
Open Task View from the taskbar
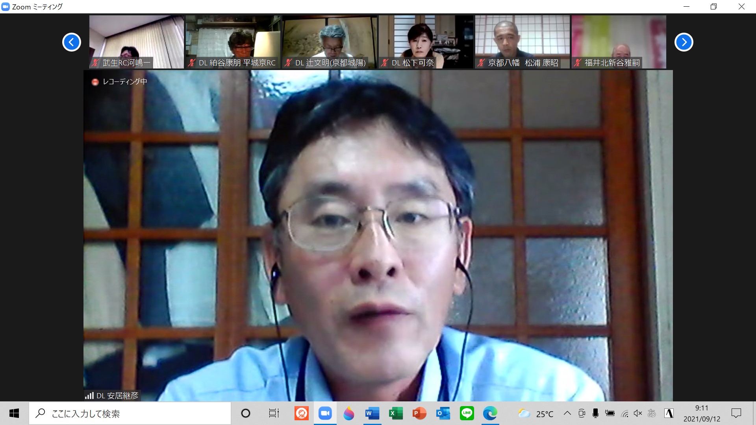coord(274,413)
